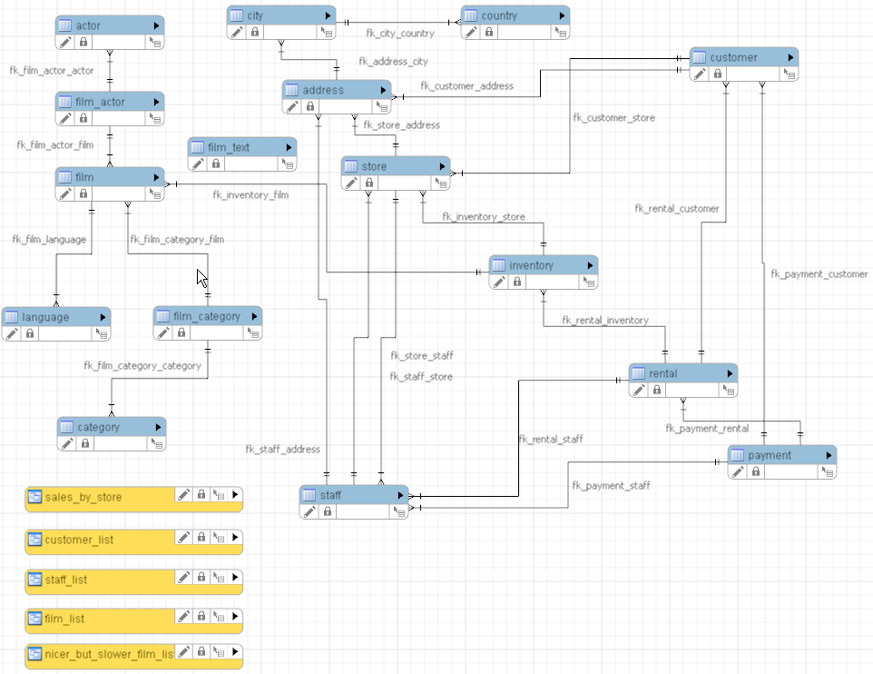Image resolution: width=873 pixels, height=674 pixels.
Task: Click the pencil icon on the inventory table
Action: pos(497,282)
